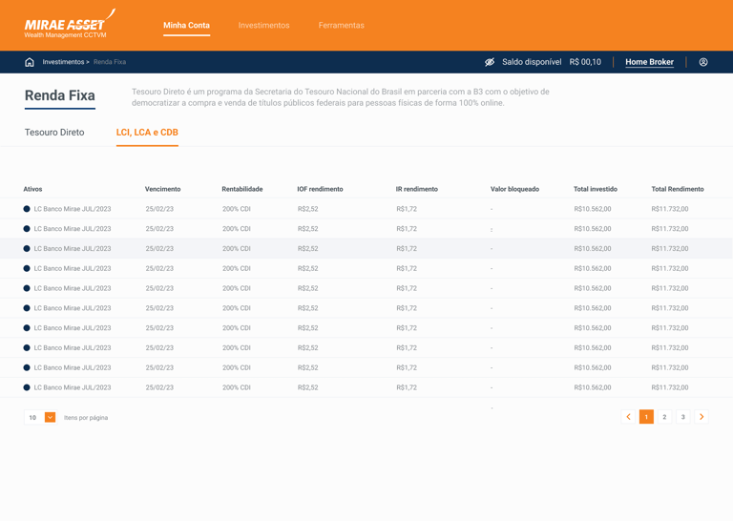Click the R$ 00,10 balance value
Screen dimensions: 733x521
[585, 62]
